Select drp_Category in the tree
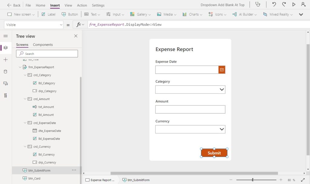Viewport: 310px width, 184px height. [x=47, y=91]
